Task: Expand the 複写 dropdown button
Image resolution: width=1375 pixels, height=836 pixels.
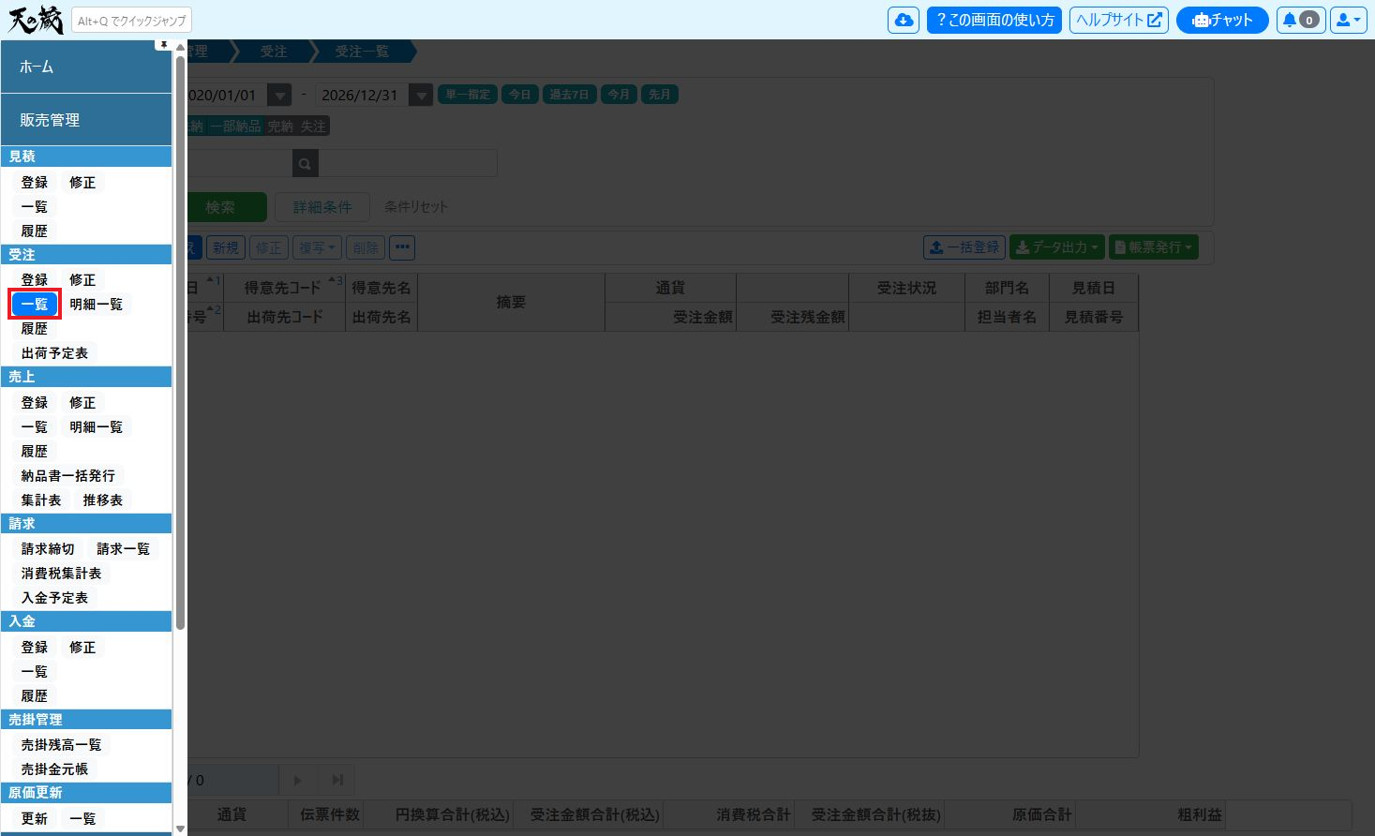Action: 318,247
